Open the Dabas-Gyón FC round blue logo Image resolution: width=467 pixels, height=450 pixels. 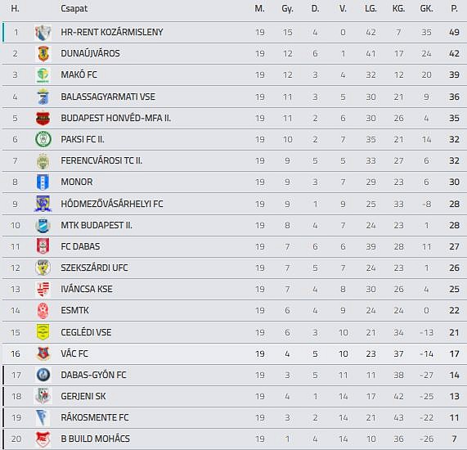[43, 375]
